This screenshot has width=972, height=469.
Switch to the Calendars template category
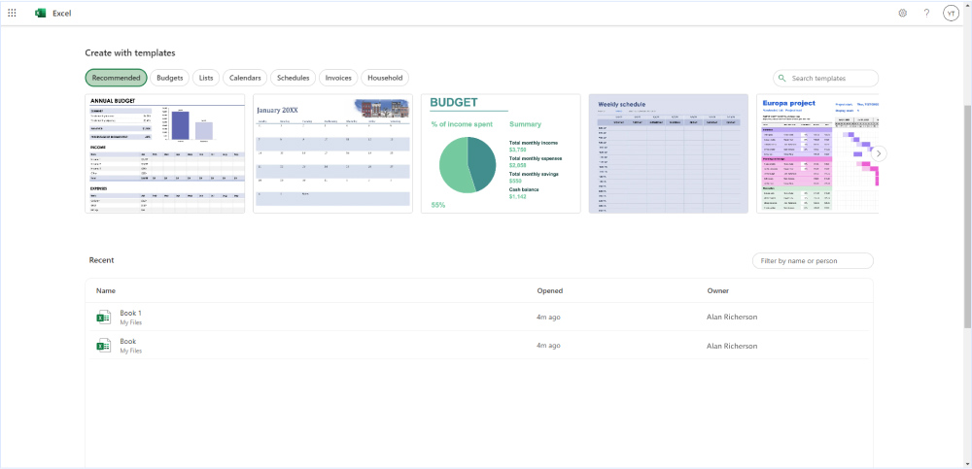(x=245, y=78)
